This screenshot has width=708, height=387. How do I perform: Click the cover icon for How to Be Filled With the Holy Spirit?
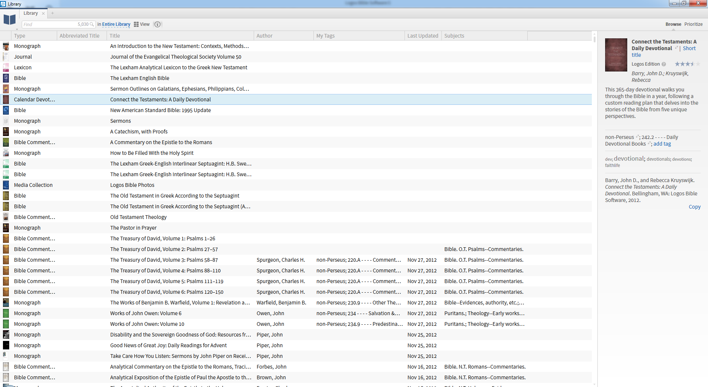click(6, 153)
